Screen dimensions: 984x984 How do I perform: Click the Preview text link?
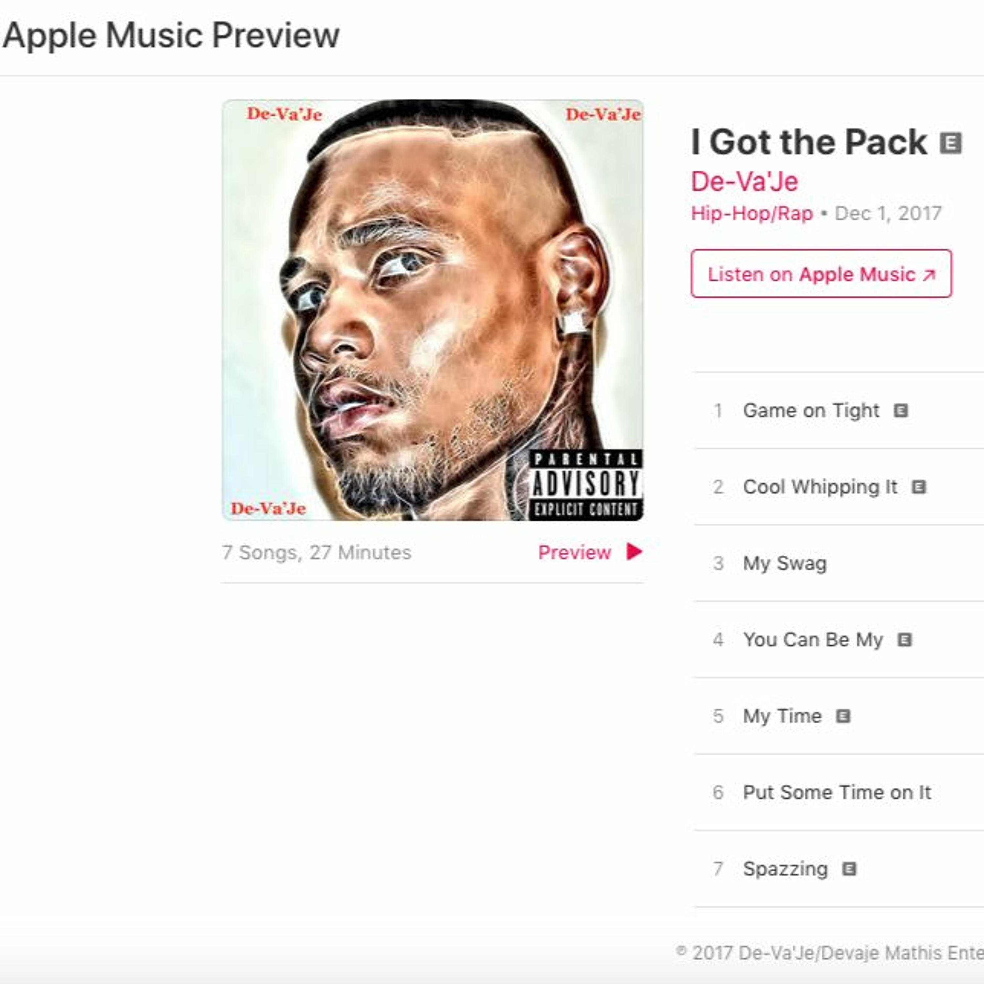pos(575,552)
